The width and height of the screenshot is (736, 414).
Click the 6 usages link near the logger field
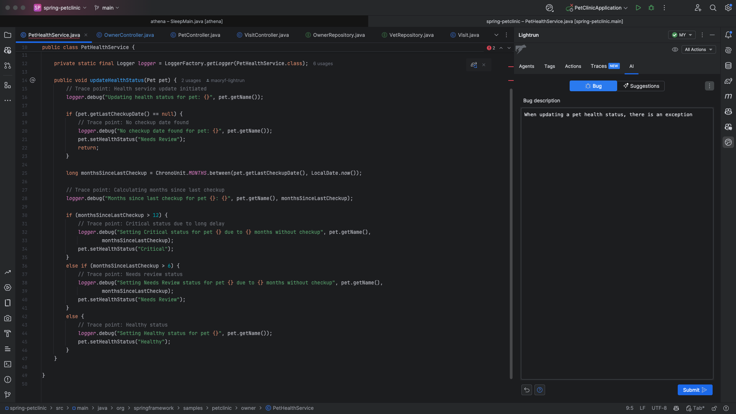[x=323, y=64]
